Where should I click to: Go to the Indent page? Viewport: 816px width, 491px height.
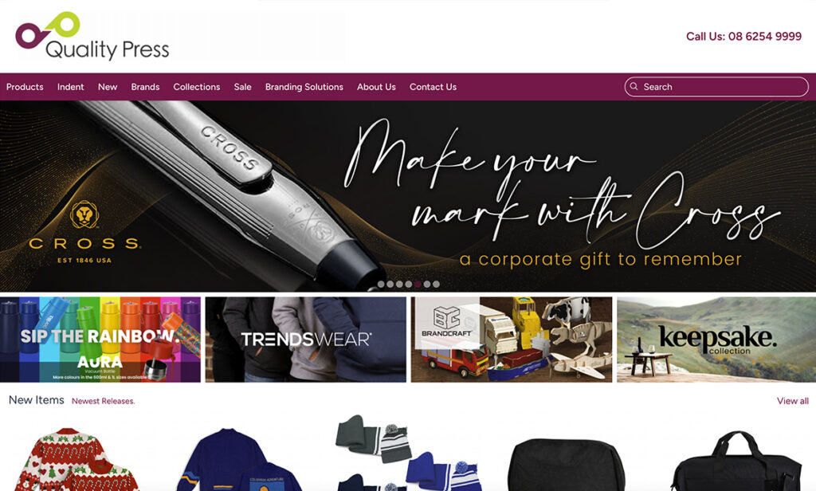tap(71, 87)
